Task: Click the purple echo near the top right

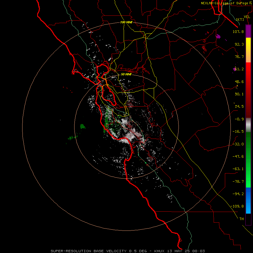Action: coord(218,36)
